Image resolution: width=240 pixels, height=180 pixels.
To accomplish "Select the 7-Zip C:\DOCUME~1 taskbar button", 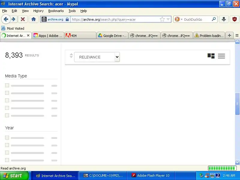I will pyautogui.click(x=103, y=175).
